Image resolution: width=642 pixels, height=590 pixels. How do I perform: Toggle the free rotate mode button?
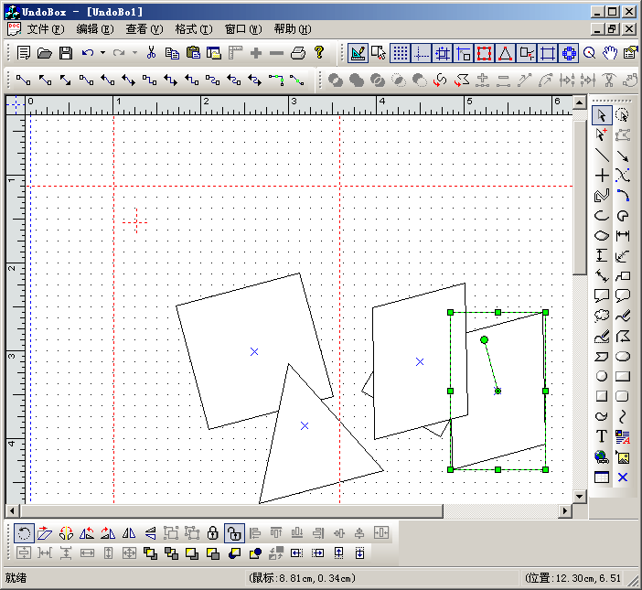coord(24,532)
